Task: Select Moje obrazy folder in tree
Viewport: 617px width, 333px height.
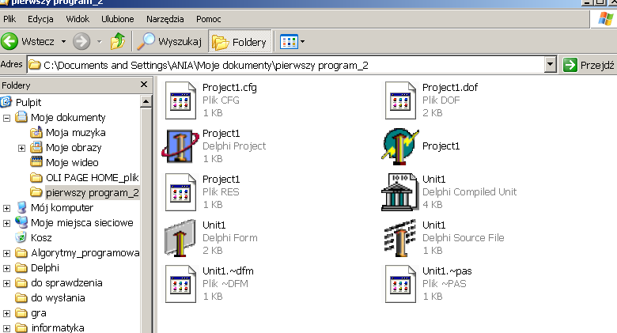Action: pyautogui.click(x=74, y=148)
